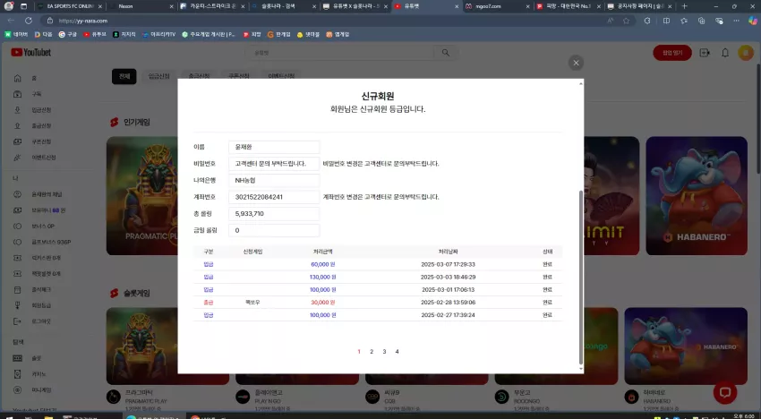Go to page 4 of history
The height and width of the screenshot is (419, 761).
click(397, 352)
